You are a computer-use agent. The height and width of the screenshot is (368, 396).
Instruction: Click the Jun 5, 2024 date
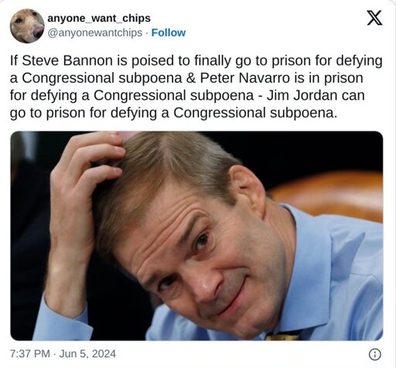pos(87,353)
